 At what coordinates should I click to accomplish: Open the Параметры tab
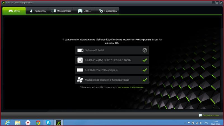[108, 11]
